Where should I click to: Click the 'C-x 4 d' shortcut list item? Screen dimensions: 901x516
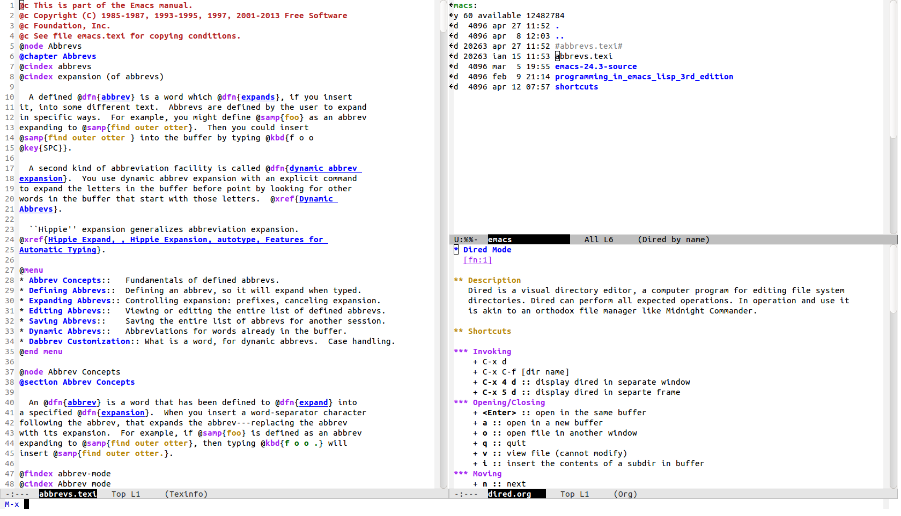click(581, 382)
